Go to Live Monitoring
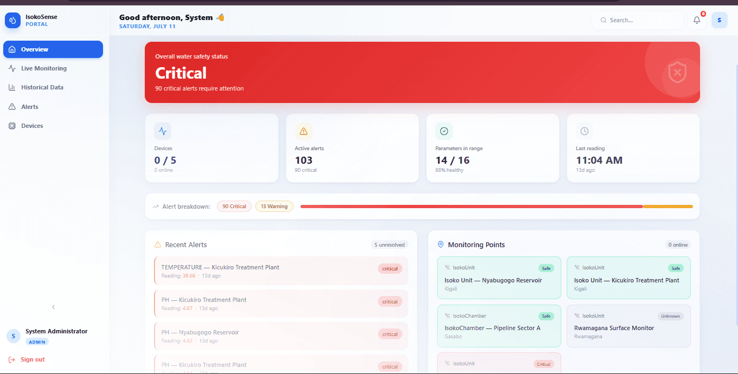Screen dimensions: 738x374 (53, 68)
